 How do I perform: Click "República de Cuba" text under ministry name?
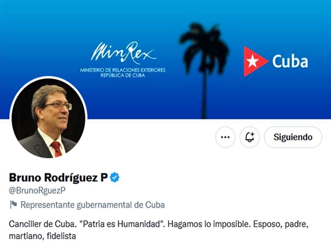[x=123, y=75]
